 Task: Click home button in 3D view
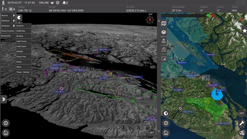(6, 132)
